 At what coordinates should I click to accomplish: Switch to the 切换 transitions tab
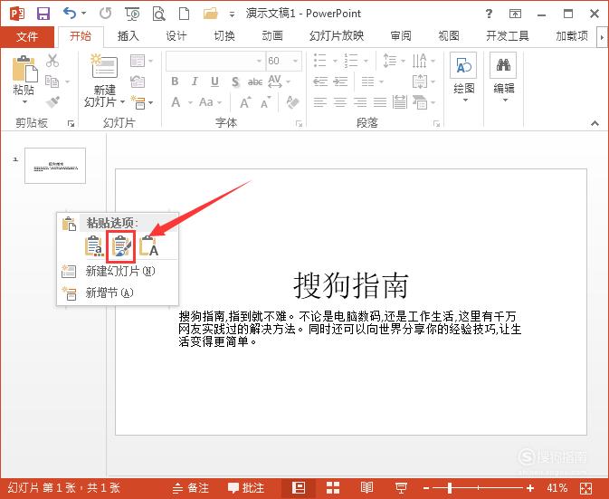point(224,36)
